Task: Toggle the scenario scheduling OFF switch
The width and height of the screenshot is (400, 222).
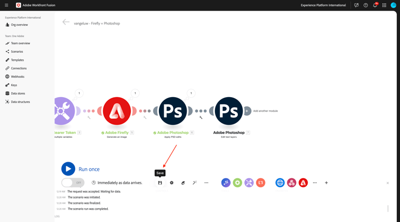Action: (73, 183)
